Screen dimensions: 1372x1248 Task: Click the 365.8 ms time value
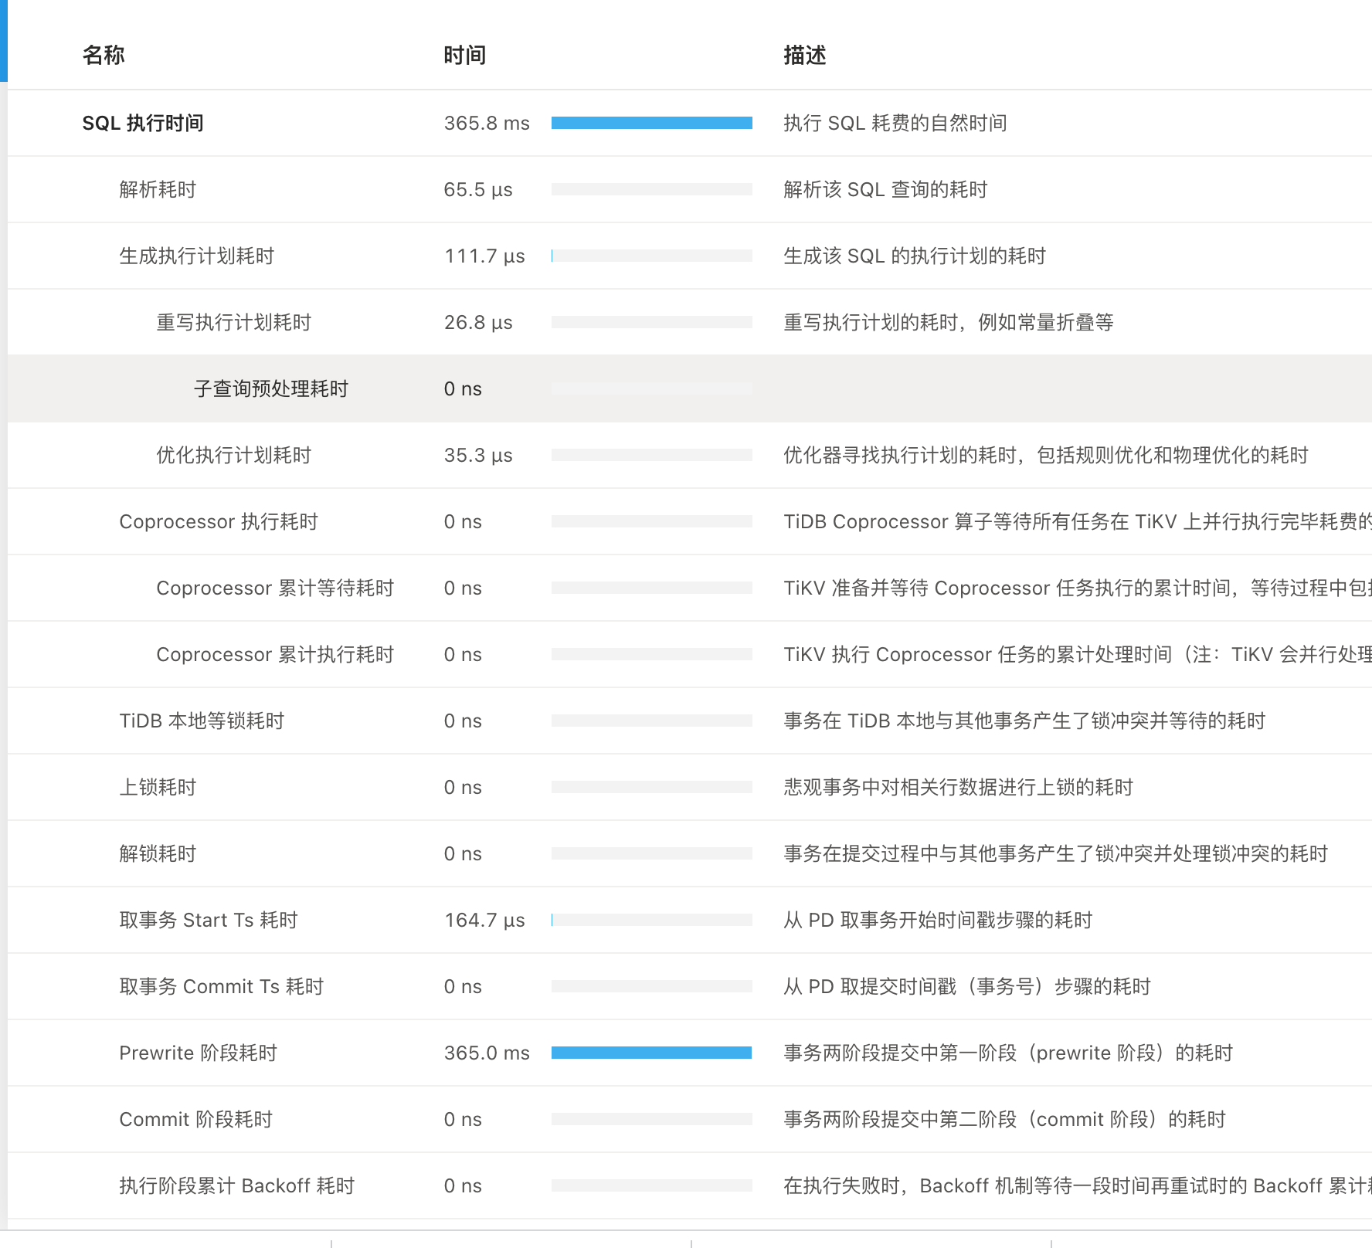(x=487, y=124)
